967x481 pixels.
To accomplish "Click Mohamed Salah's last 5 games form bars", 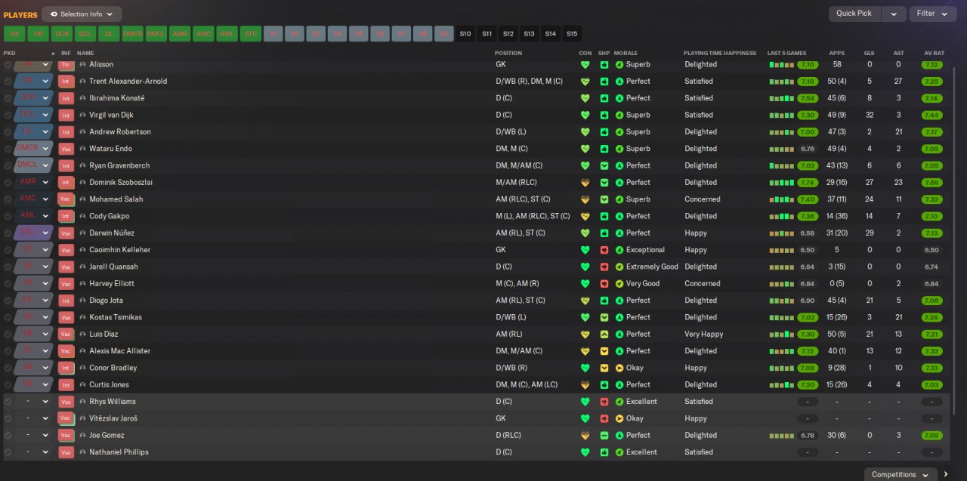I will click(x=782, y=199).
